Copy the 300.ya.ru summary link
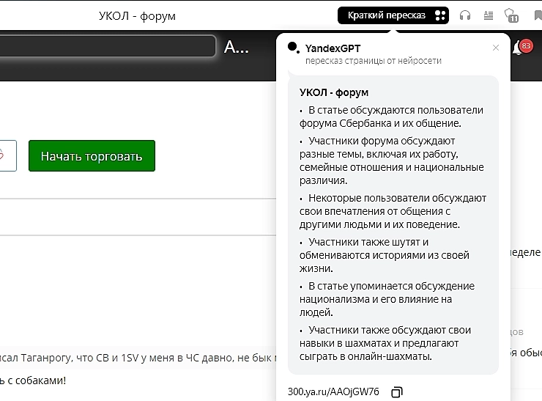This screenshot has height=401, width=542. 397,391
